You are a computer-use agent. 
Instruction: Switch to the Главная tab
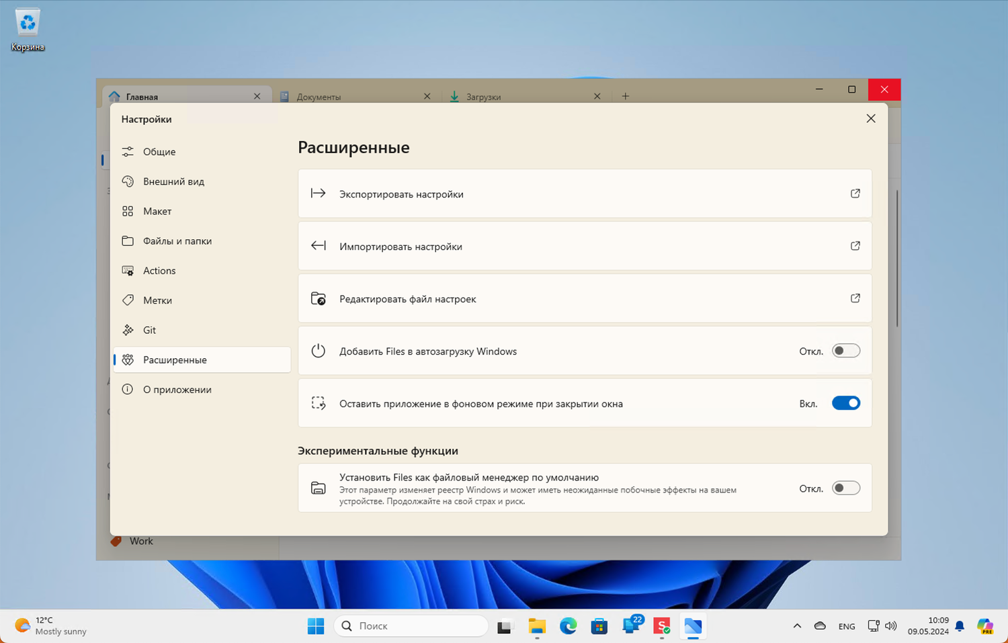pyautogui.click(x=187, y=96)
